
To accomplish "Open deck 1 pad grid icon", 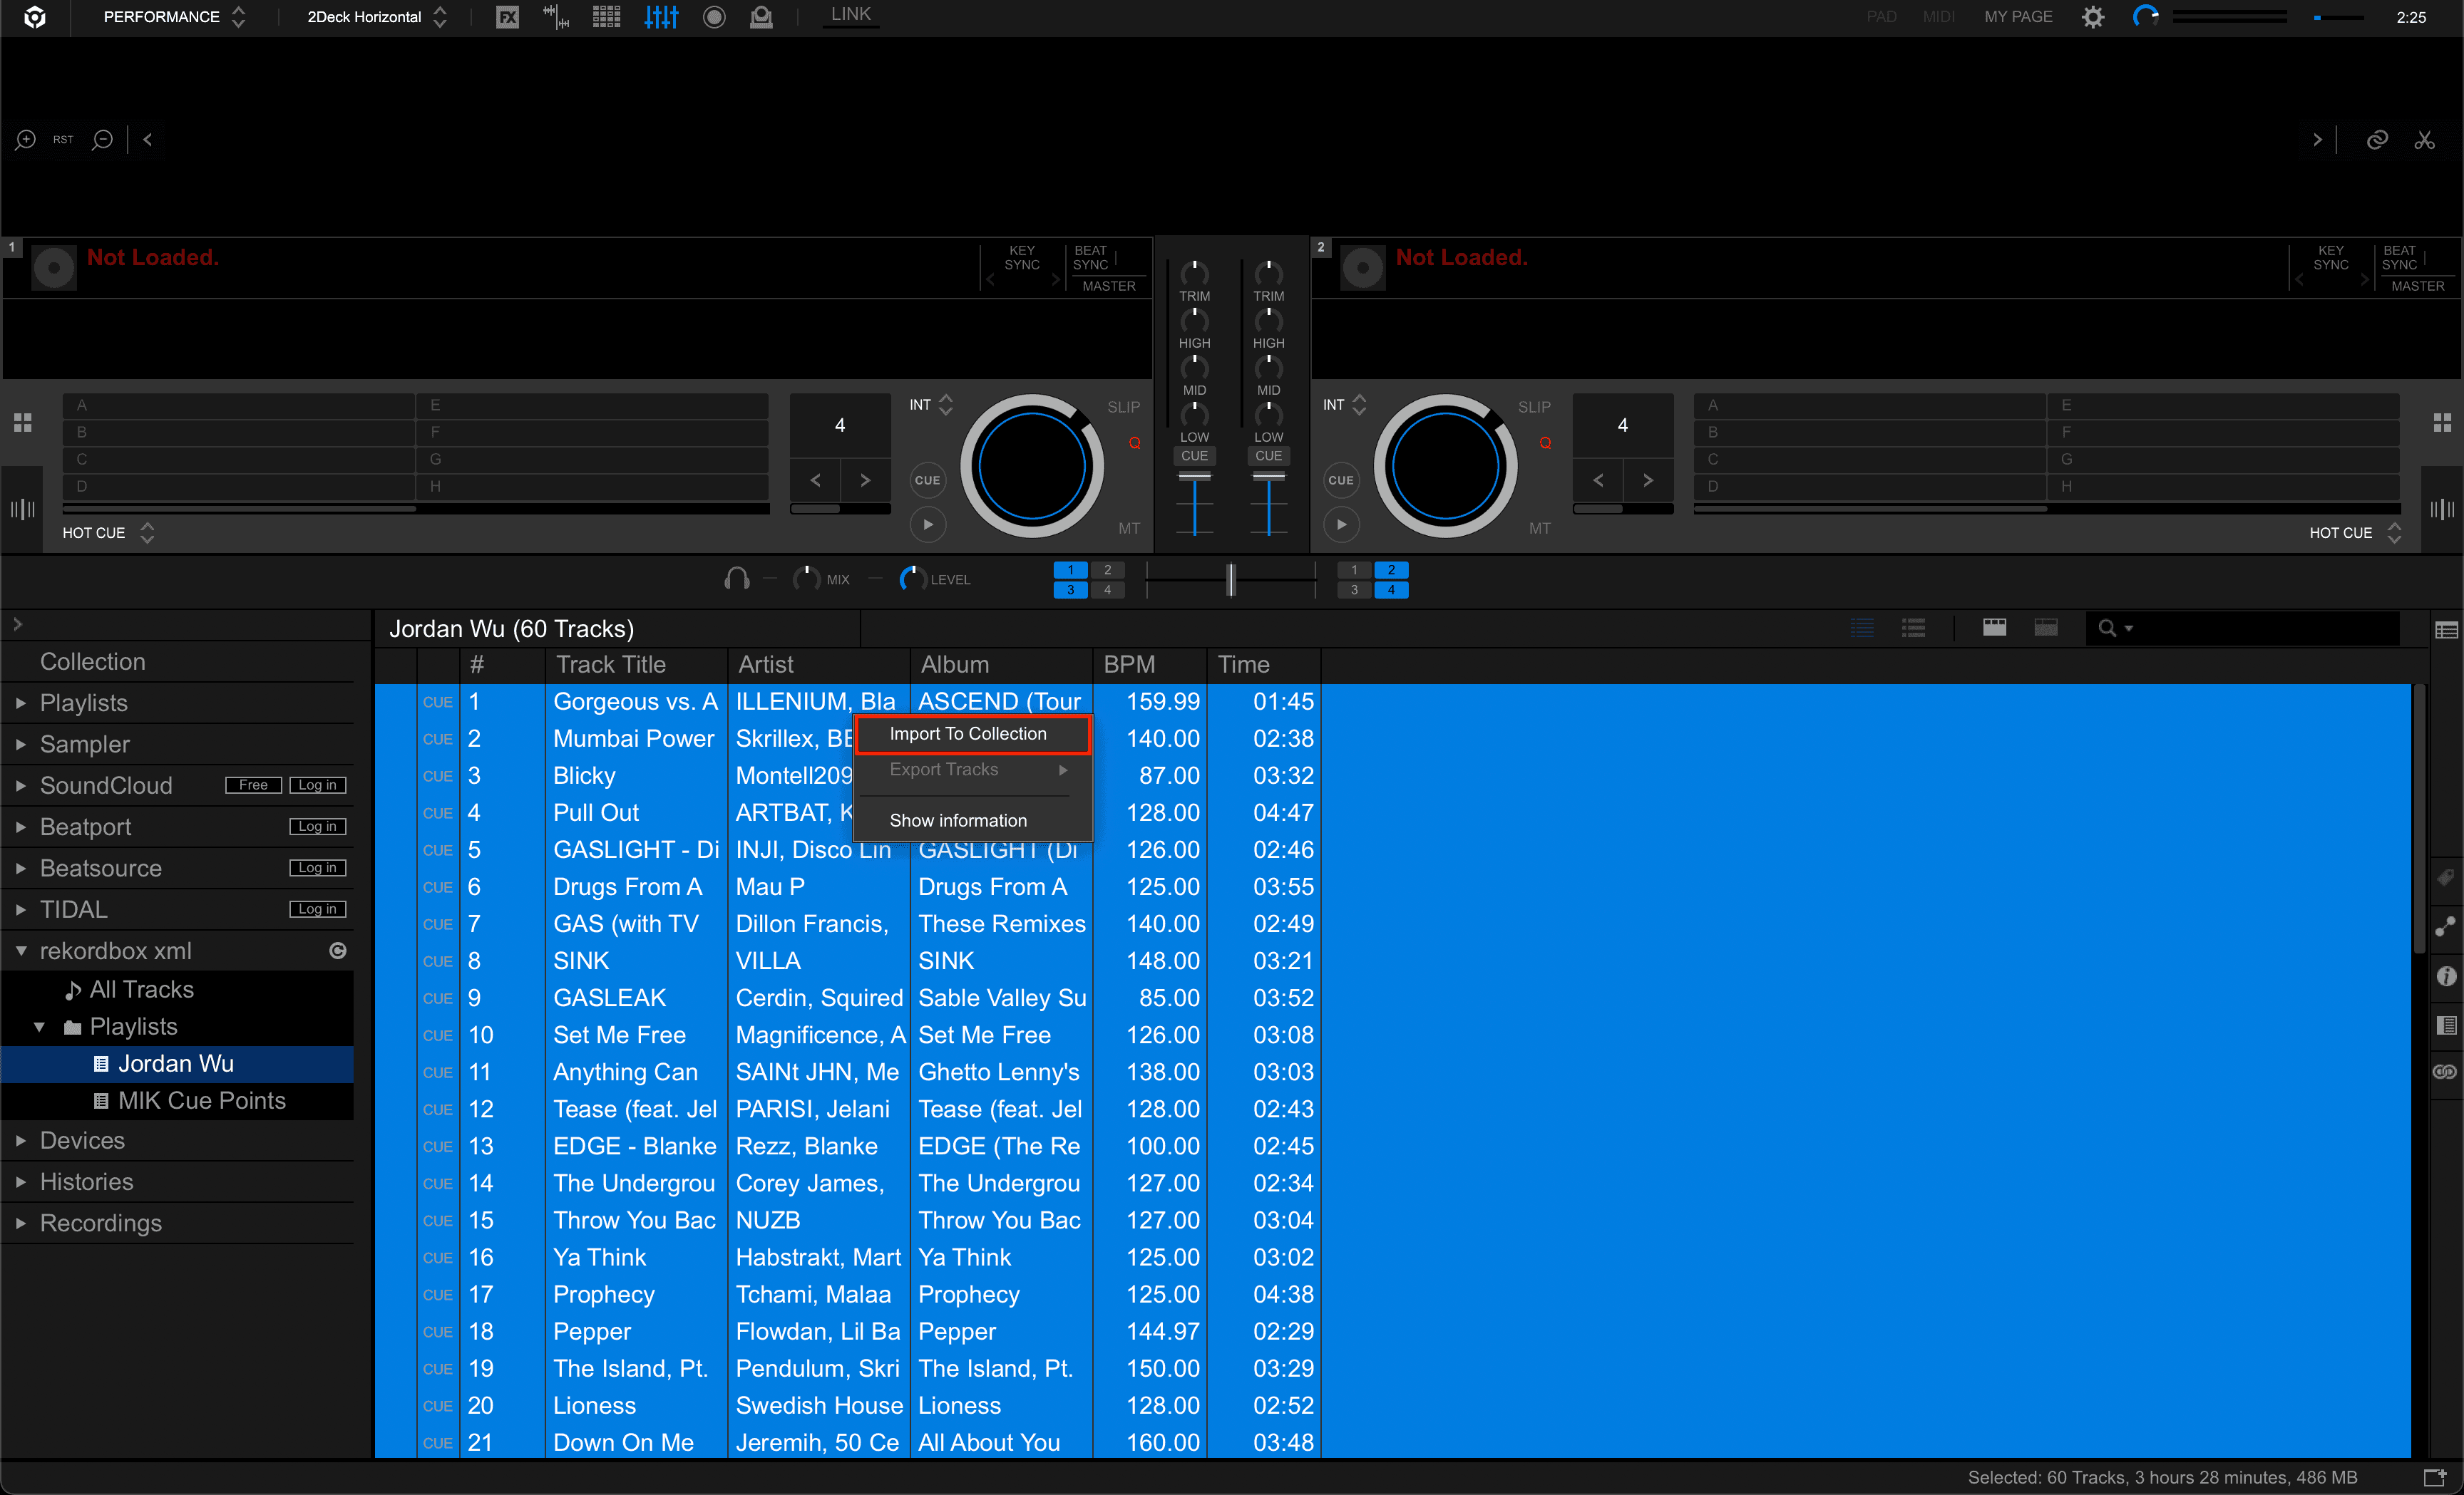I will point(23,422).
